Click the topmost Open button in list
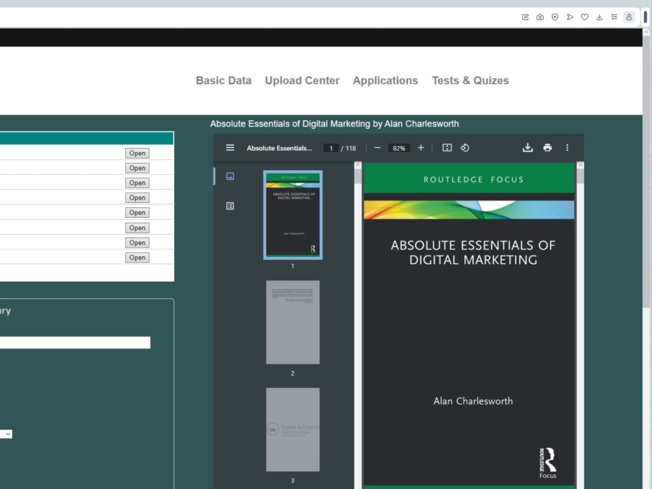652x489 pixels. click(x=137, y=153)
